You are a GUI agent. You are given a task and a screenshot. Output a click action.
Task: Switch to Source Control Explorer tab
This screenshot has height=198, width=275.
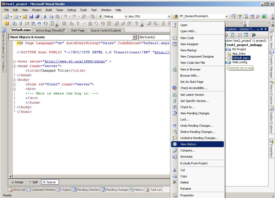coord(106,30)
